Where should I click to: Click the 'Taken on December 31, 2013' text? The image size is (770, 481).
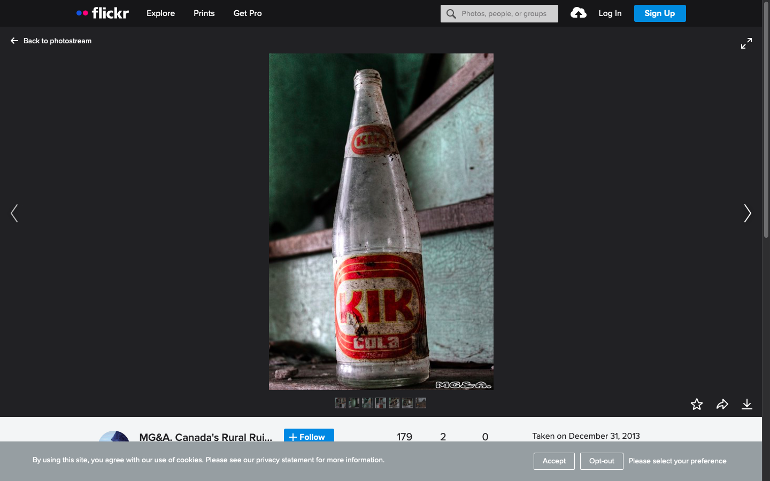click(x=586, y=436)
